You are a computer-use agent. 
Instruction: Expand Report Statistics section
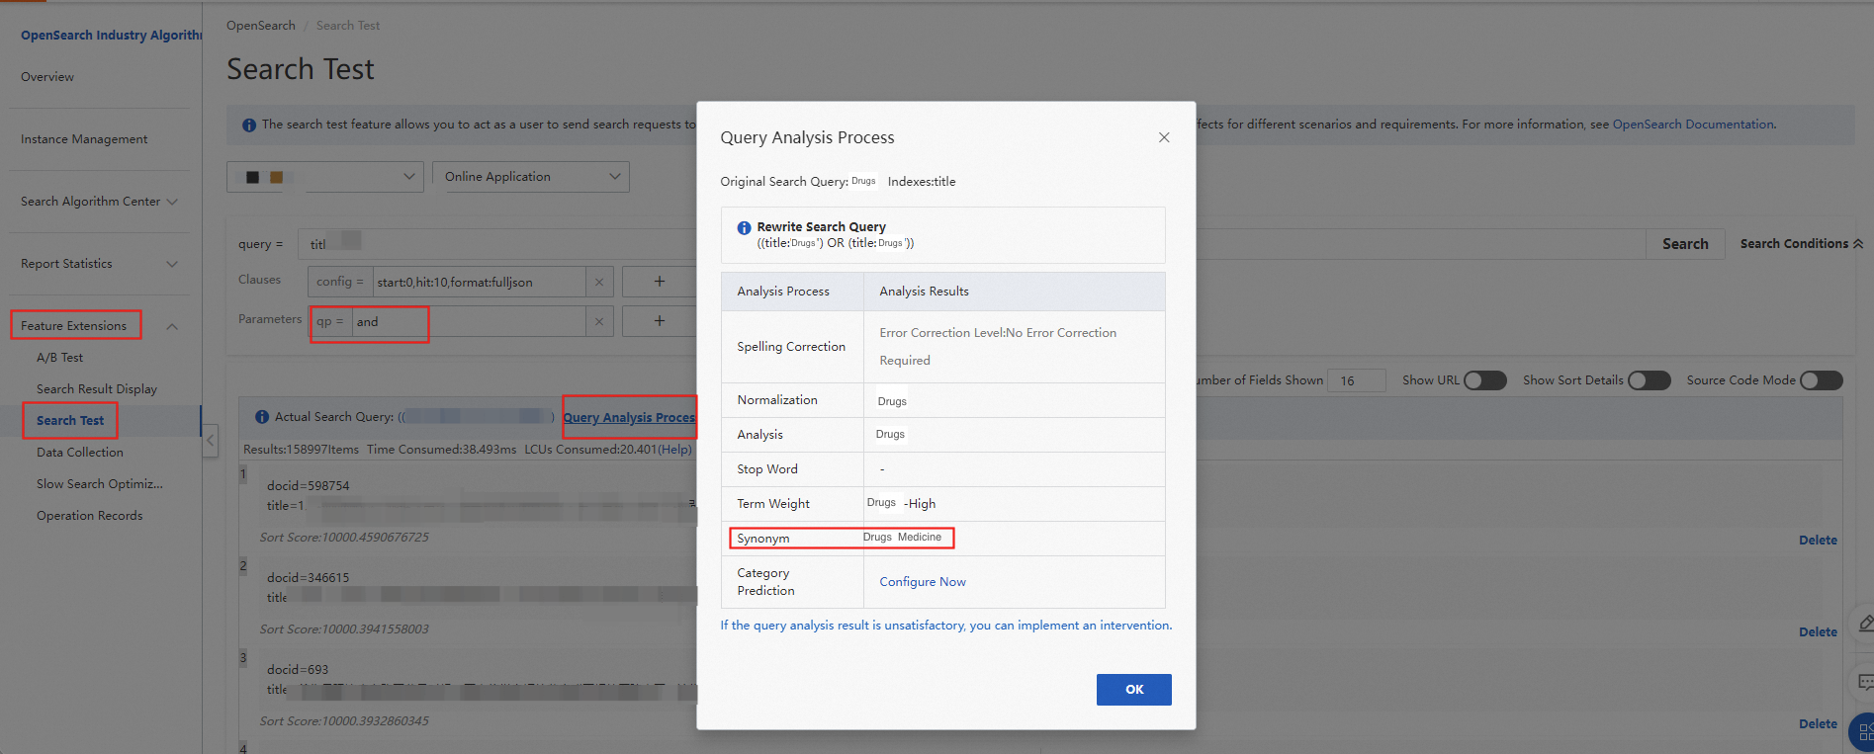click(x=99, y=264)
